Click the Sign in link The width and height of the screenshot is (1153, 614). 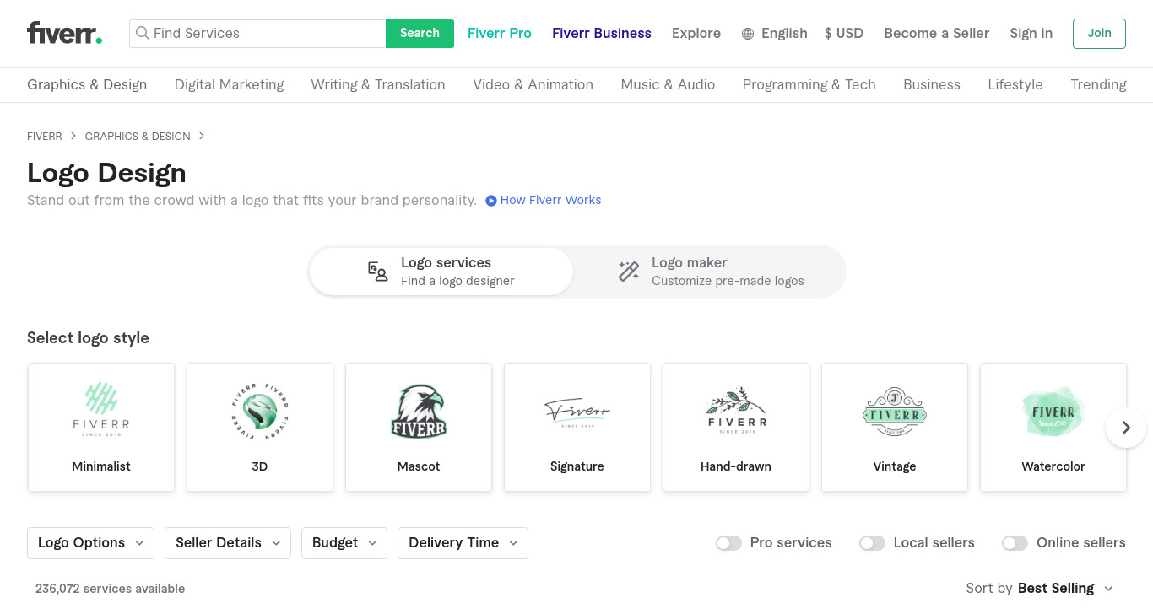(x=1031, y=34)
